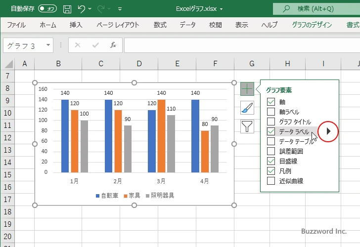Check the 軸ラベル checkbox

pos(271,112)
